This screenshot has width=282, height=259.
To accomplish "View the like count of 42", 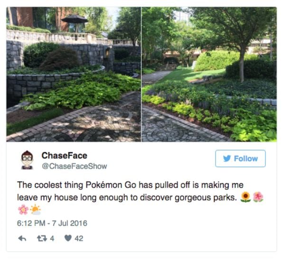I will point(79,239).
